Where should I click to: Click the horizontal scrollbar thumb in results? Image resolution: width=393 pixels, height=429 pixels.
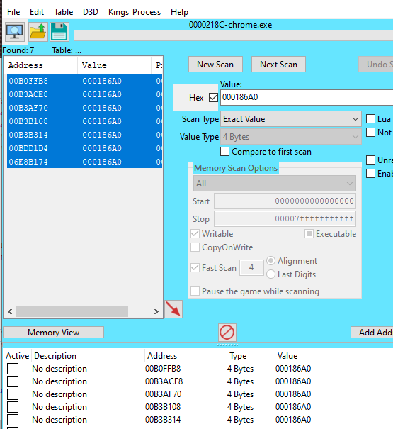[x=72, y=311]
